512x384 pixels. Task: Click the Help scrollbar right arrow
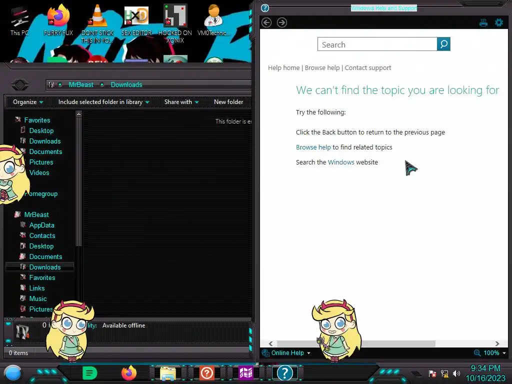(x=497, y=343)
